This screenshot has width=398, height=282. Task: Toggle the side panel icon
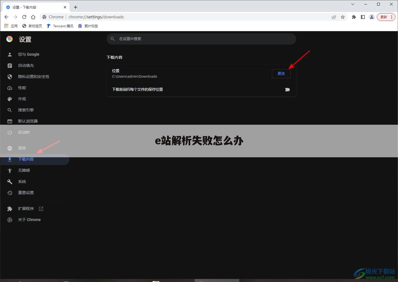tap(363, 17)
